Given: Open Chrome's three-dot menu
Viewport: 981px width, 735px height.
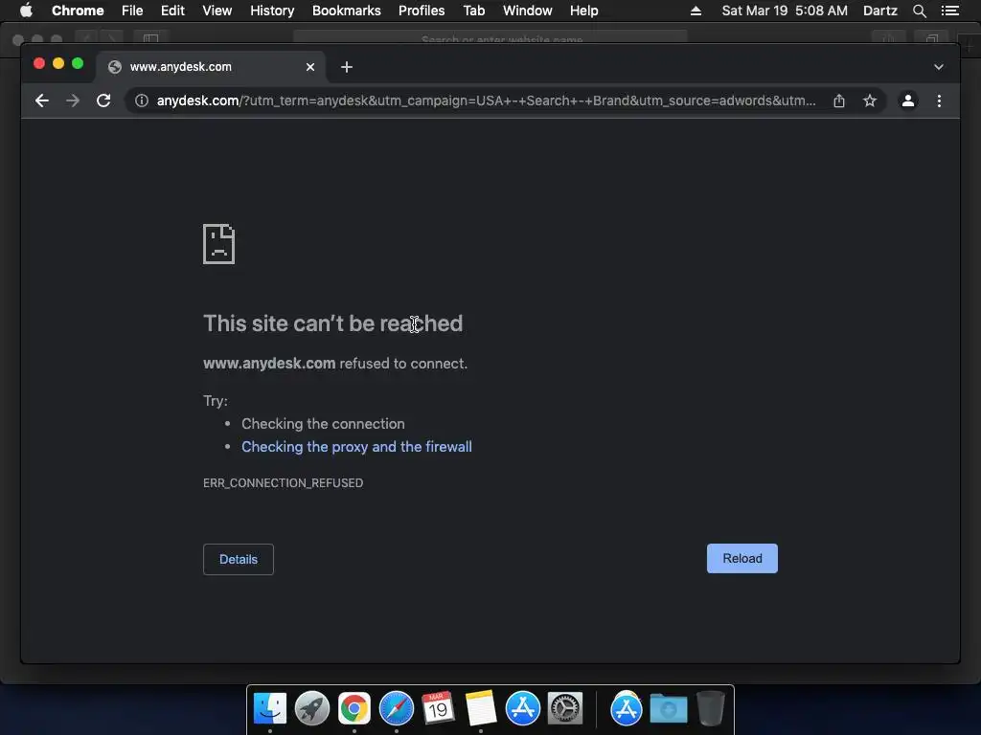Looking at the screenshot, I should pyautogui.click(x=939, y=100).
